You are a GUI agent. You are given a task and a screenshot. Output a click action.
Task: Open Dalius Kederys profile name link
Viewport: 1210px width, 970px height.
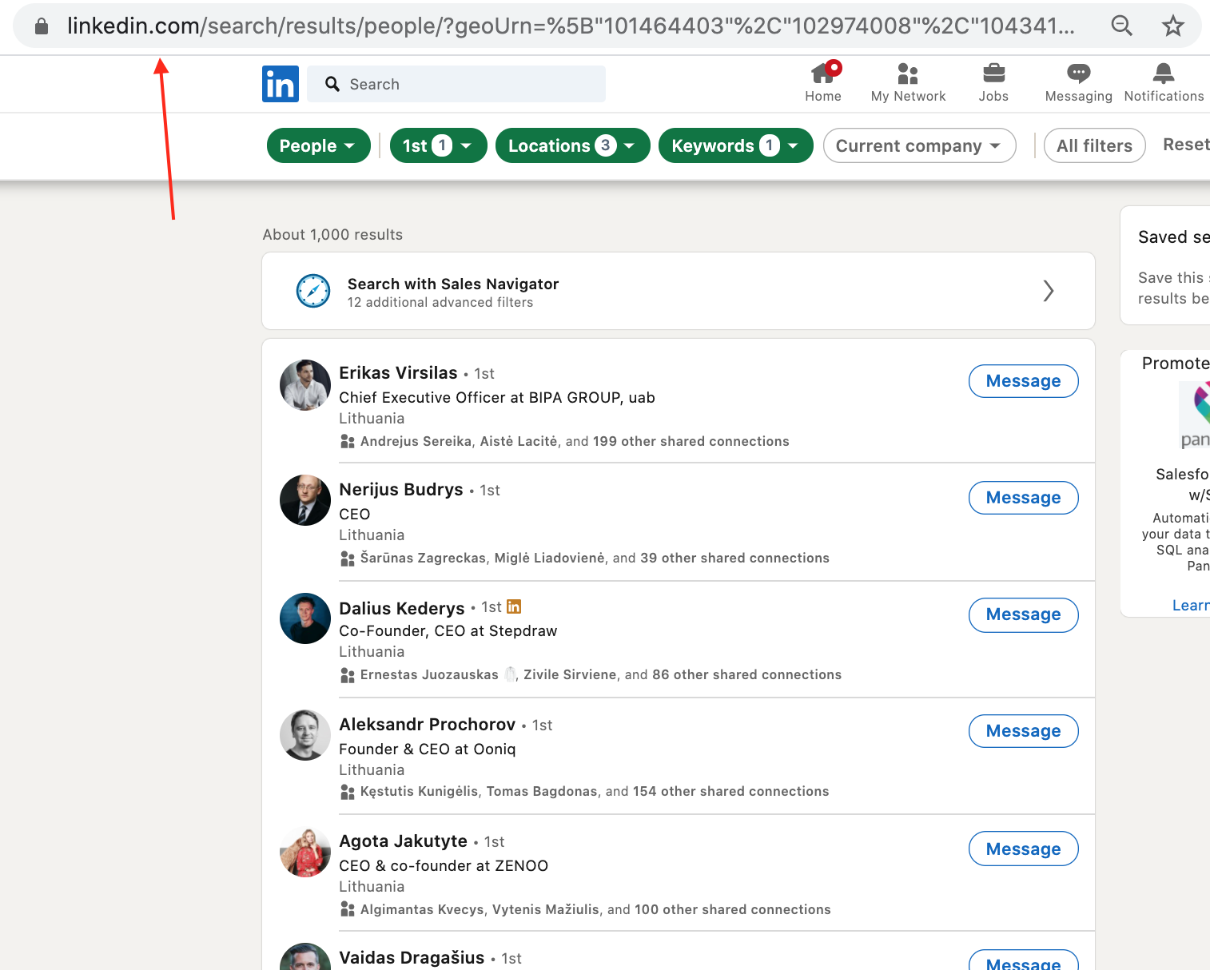(x=401, y=608)
